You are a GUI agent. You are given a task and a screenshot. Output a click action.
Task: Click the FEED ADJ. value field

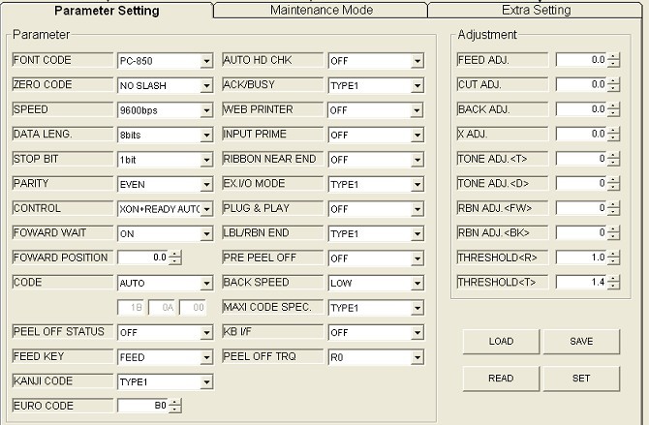580,60
